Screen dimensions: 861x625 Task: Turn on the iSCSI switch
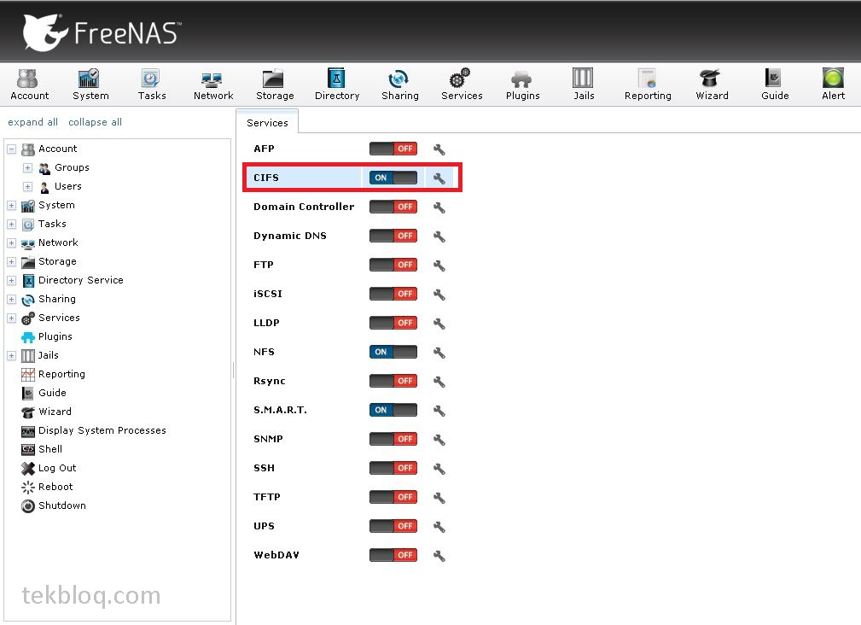coord(393,295)
